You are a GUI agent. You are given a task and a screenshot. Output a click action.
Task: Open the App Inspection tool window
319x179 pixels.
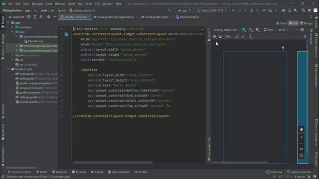click(119, 172)
